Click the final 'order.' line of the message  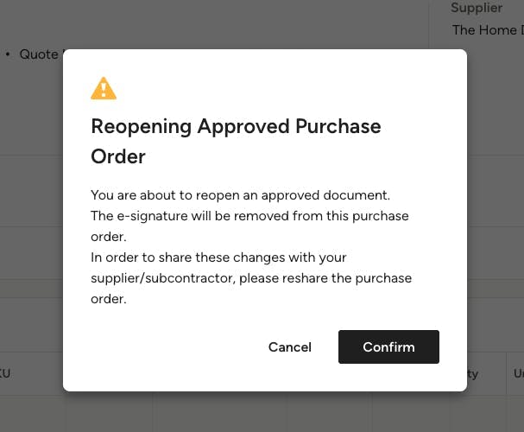pos(109,299)
